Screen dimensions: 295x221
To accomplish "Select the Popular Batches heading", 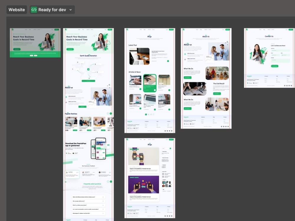I will tap(71, 114).
